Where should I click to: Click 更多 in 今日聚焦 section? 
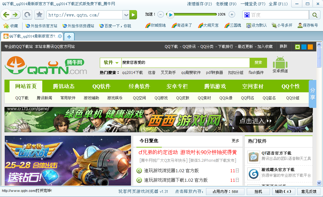(236, 141)
